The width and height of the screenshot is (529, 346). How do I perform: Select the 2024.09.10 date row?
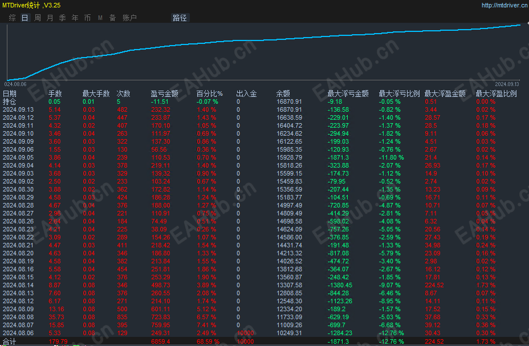264,133
